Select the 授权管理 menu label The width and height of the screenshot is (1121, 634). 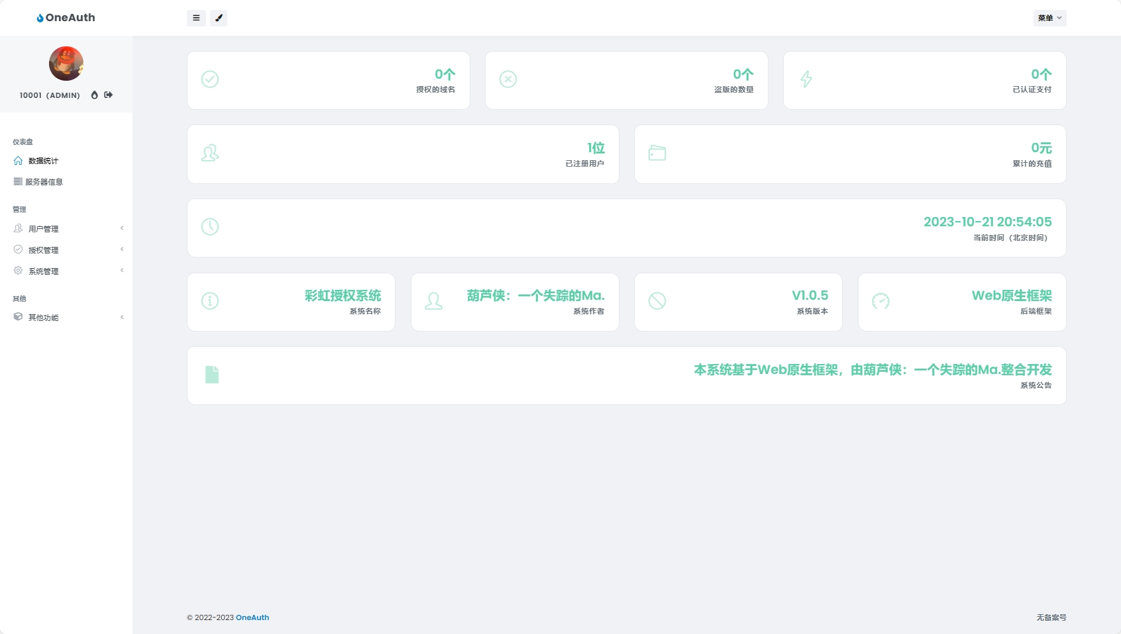click(44, 250)
